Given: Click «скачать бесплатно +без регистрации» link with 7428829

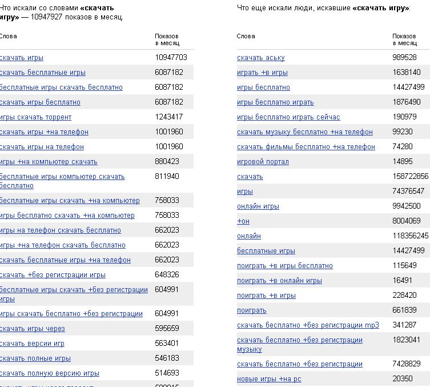Looking at the screenshot, I should coord(300,364).
